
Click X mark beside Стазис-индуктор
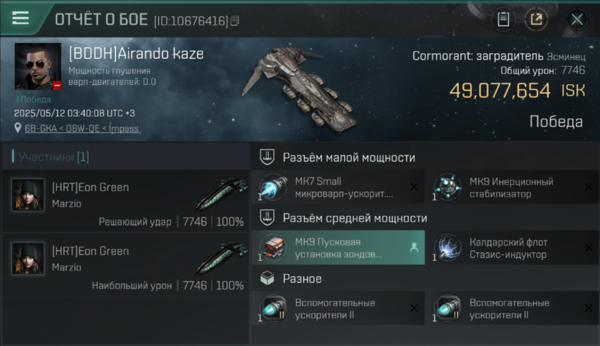588,248
